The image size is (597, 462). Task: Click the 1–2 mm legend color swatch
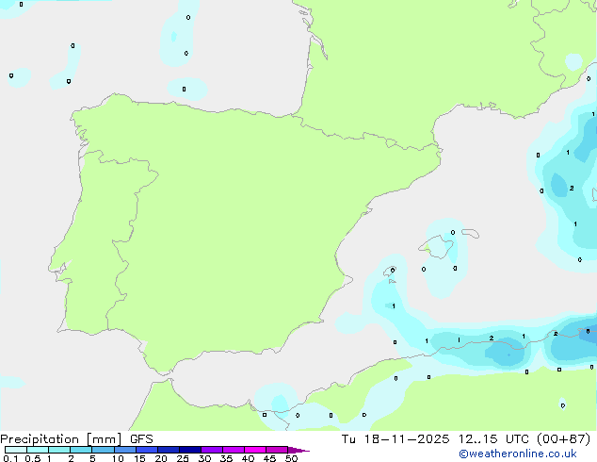coord(59,450)
